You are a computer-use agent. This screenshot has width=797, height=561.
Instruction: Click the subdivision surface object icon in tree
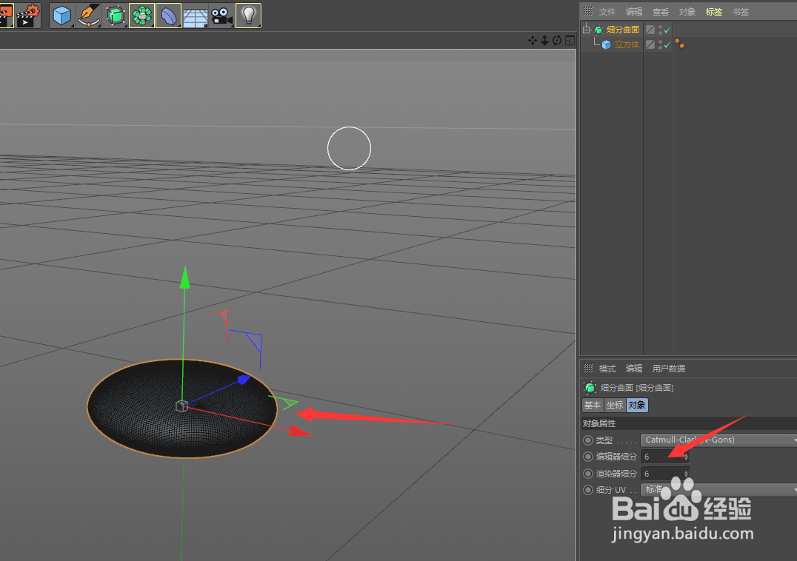coord(598,30)
